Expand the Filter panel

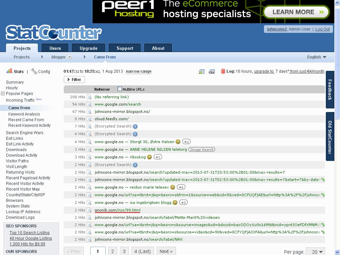click(x=74, y=80)
